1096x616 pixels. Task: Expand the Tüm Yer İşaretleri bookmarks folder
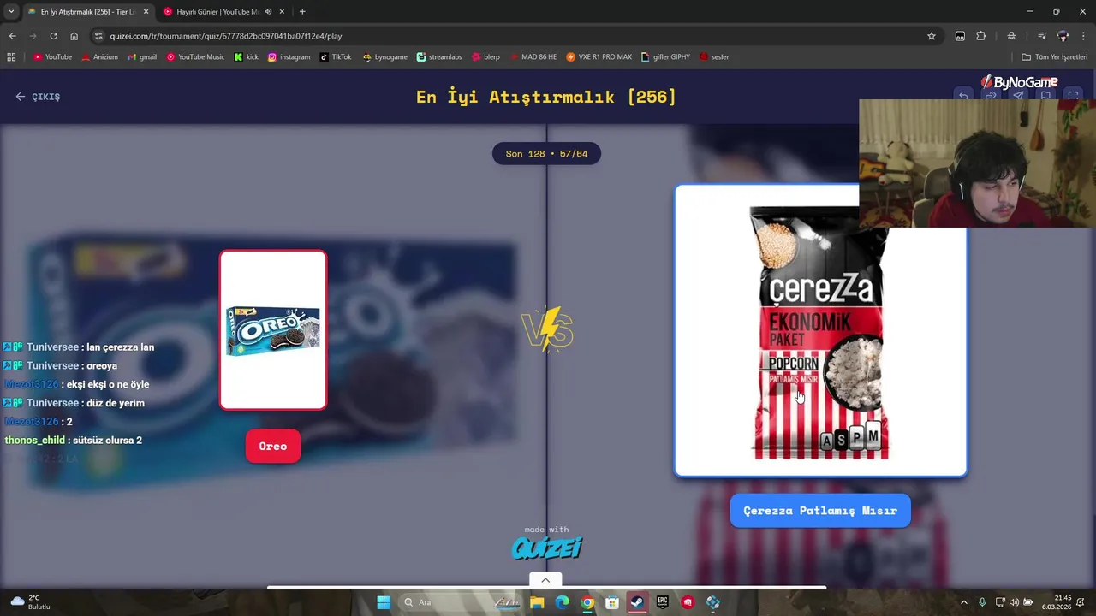(1055, 57)
